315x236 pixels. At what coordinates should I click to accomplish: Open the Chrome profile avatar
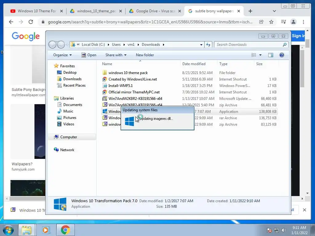(x=293, y=22)
